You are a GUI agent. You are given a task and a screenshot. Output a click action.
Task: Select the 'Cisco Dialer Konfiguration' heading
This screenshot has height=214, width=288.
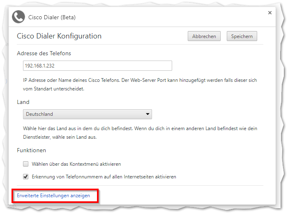point(59,36)
